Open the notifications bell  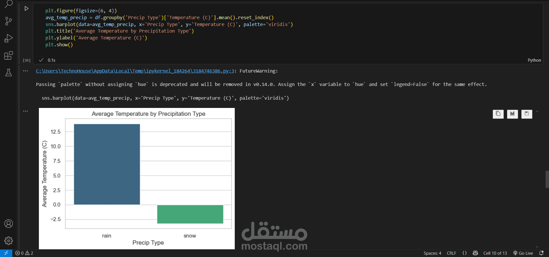click(541, 253)
